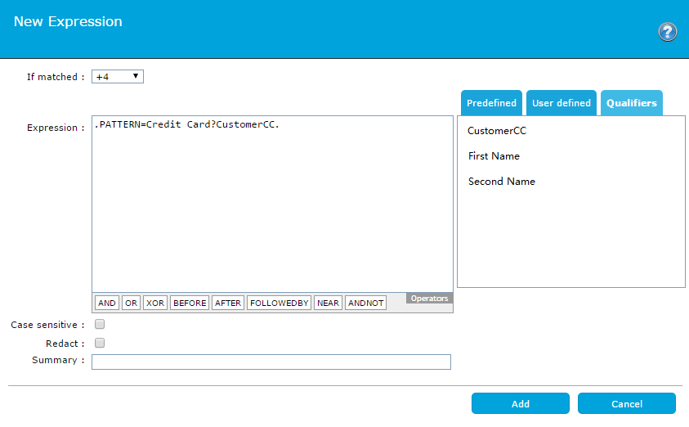Add the ANDNOT operator

point(365,303)
